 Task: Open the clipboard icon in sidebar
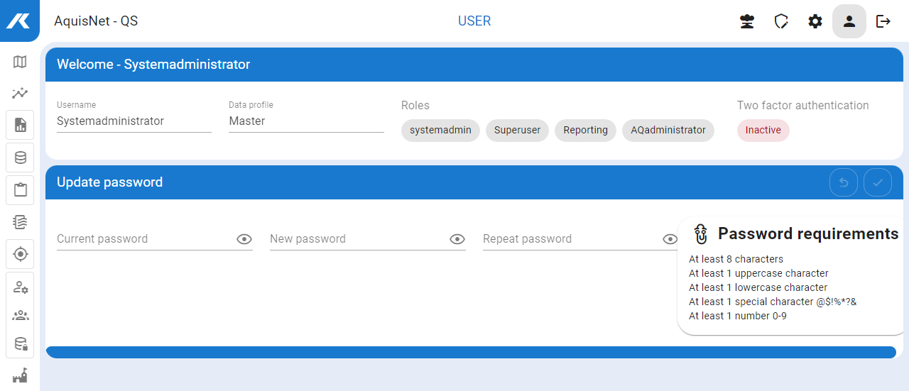(x=20, y=189)
